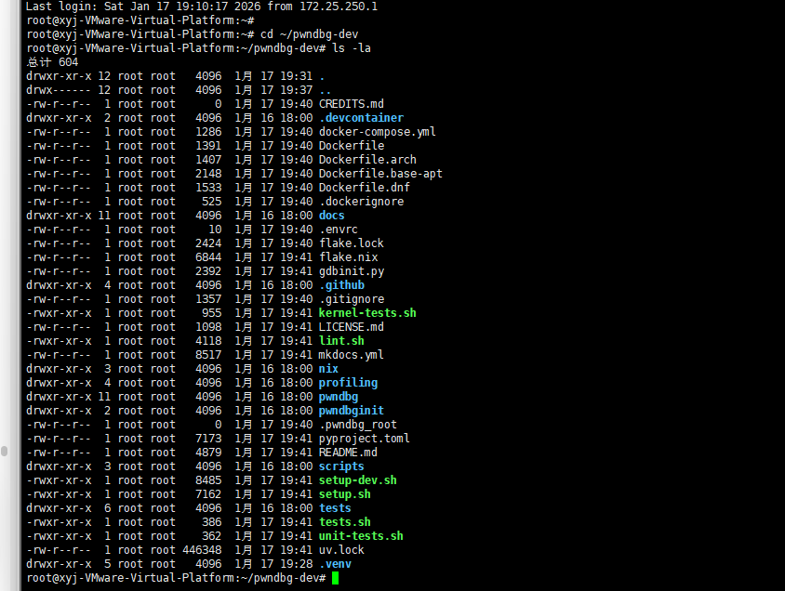
Task: Select the tests.sh script name
Action: 344,522
